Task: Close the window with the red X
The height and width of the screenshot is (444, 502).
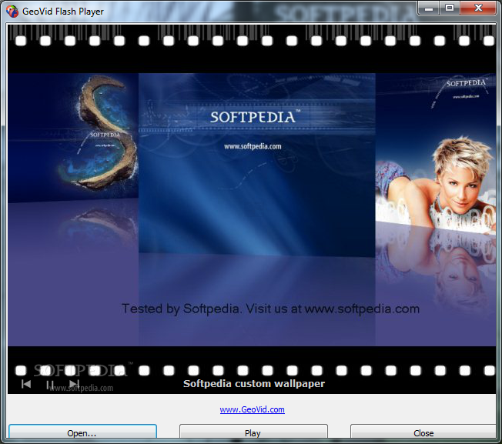Action: click(478, 8)
